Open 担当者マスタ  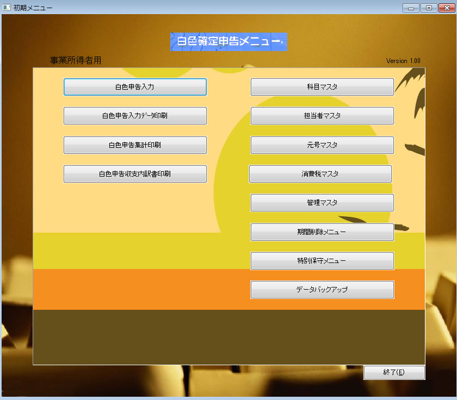(x=322, y=116)
